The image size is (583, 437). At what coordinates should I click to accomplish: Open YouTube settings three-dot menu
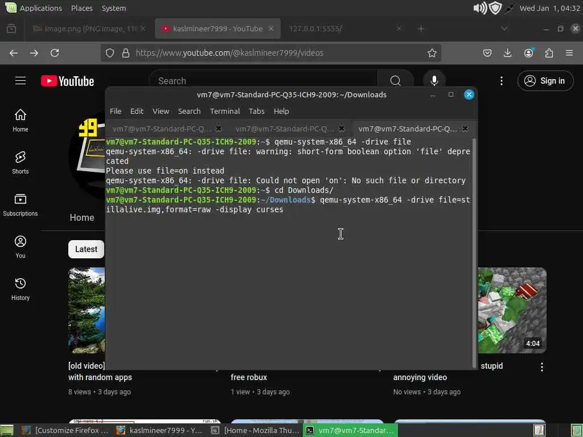501,81
